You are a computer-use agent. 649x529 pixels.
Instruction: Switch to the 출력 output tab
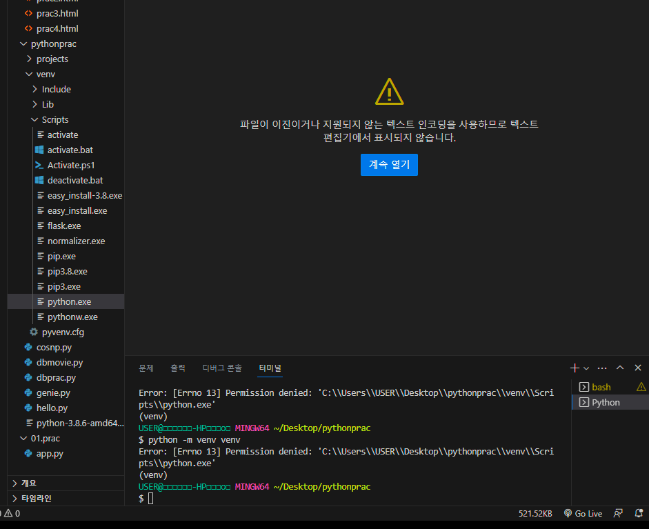tap(178, 368)
